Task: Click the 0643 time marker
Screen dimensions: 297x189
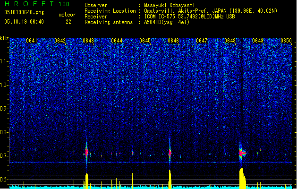Action: (x=88, y=41)
